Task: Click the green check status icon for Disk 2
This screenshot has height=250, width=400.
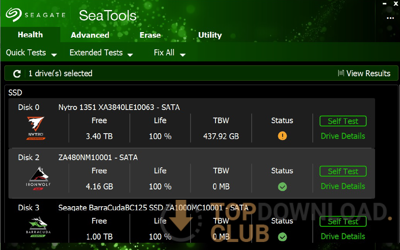Action: pyautogui.click(x=282, y=187)
